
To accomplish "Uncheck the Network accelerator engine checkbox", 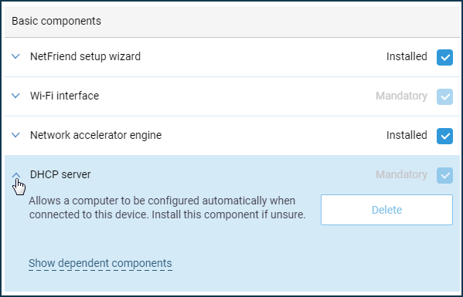I will point(444,136).
